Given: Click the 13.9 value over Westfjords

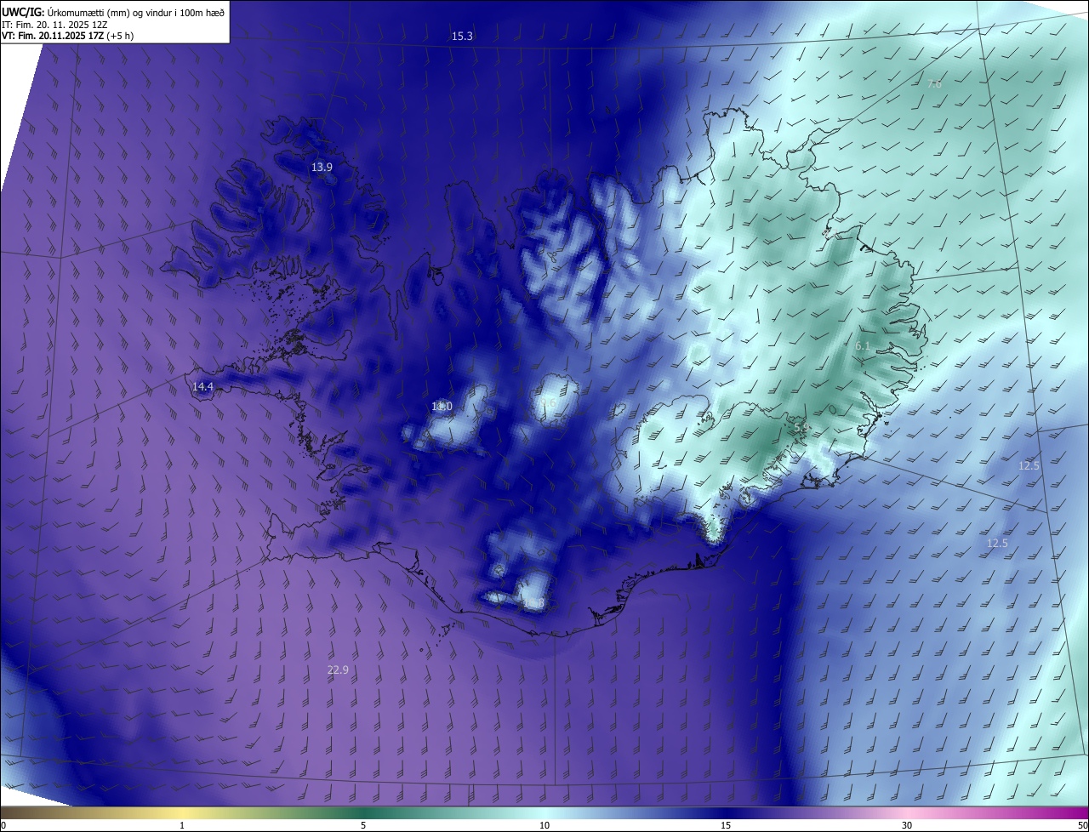Looking at the screenshot, I should coord(322,168).
